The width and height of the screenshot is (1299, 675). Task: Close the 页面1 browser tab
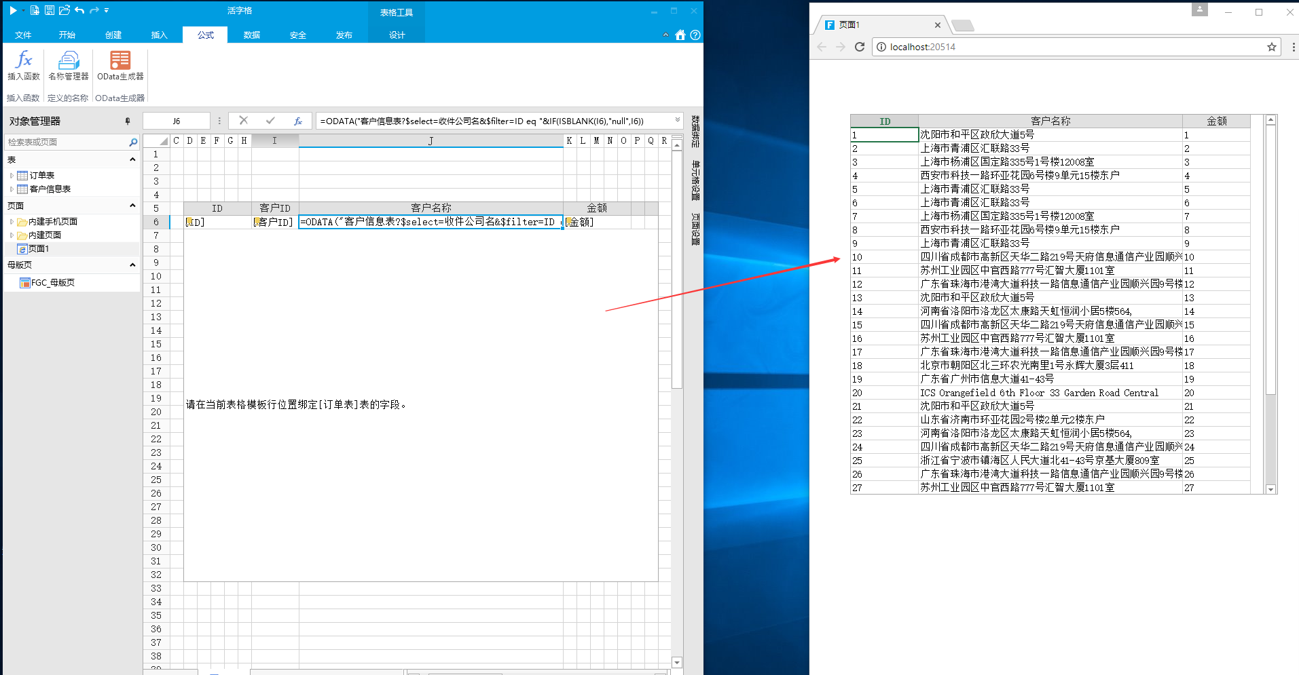[x=938, y=25]
